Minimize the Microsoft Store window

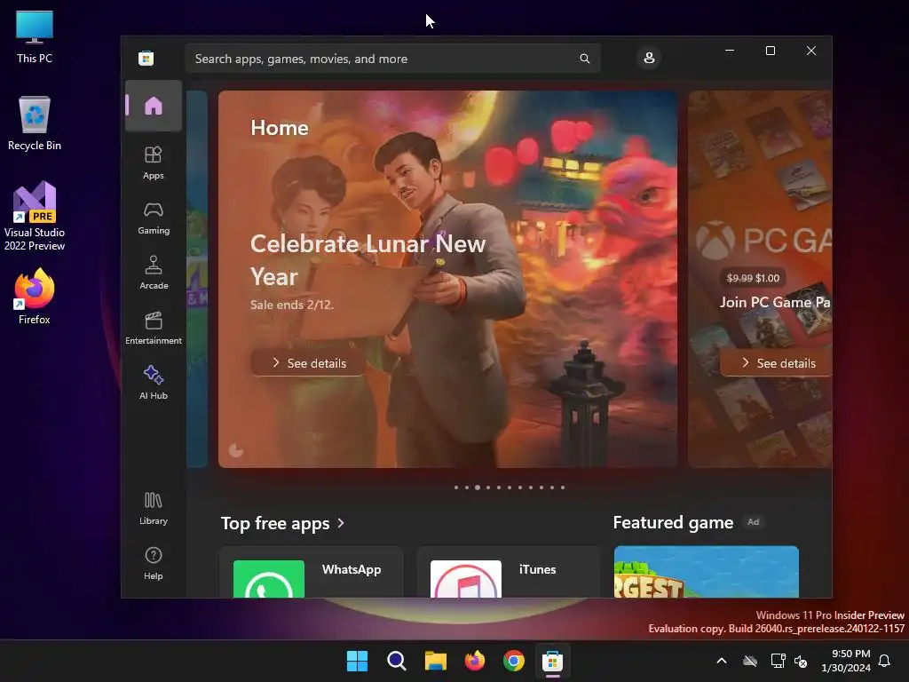tap(730, 51)
